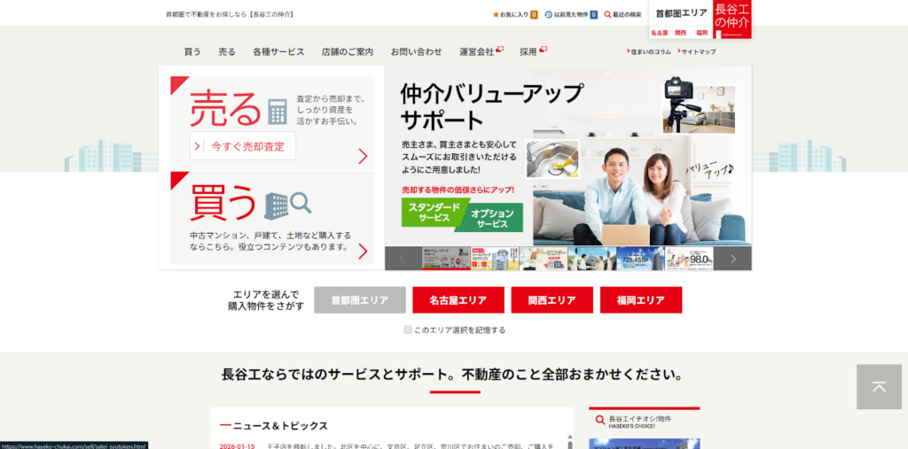Click スタンダードサービス green button
Viewport: 908px width, 449px height.
tap(433, 213)
